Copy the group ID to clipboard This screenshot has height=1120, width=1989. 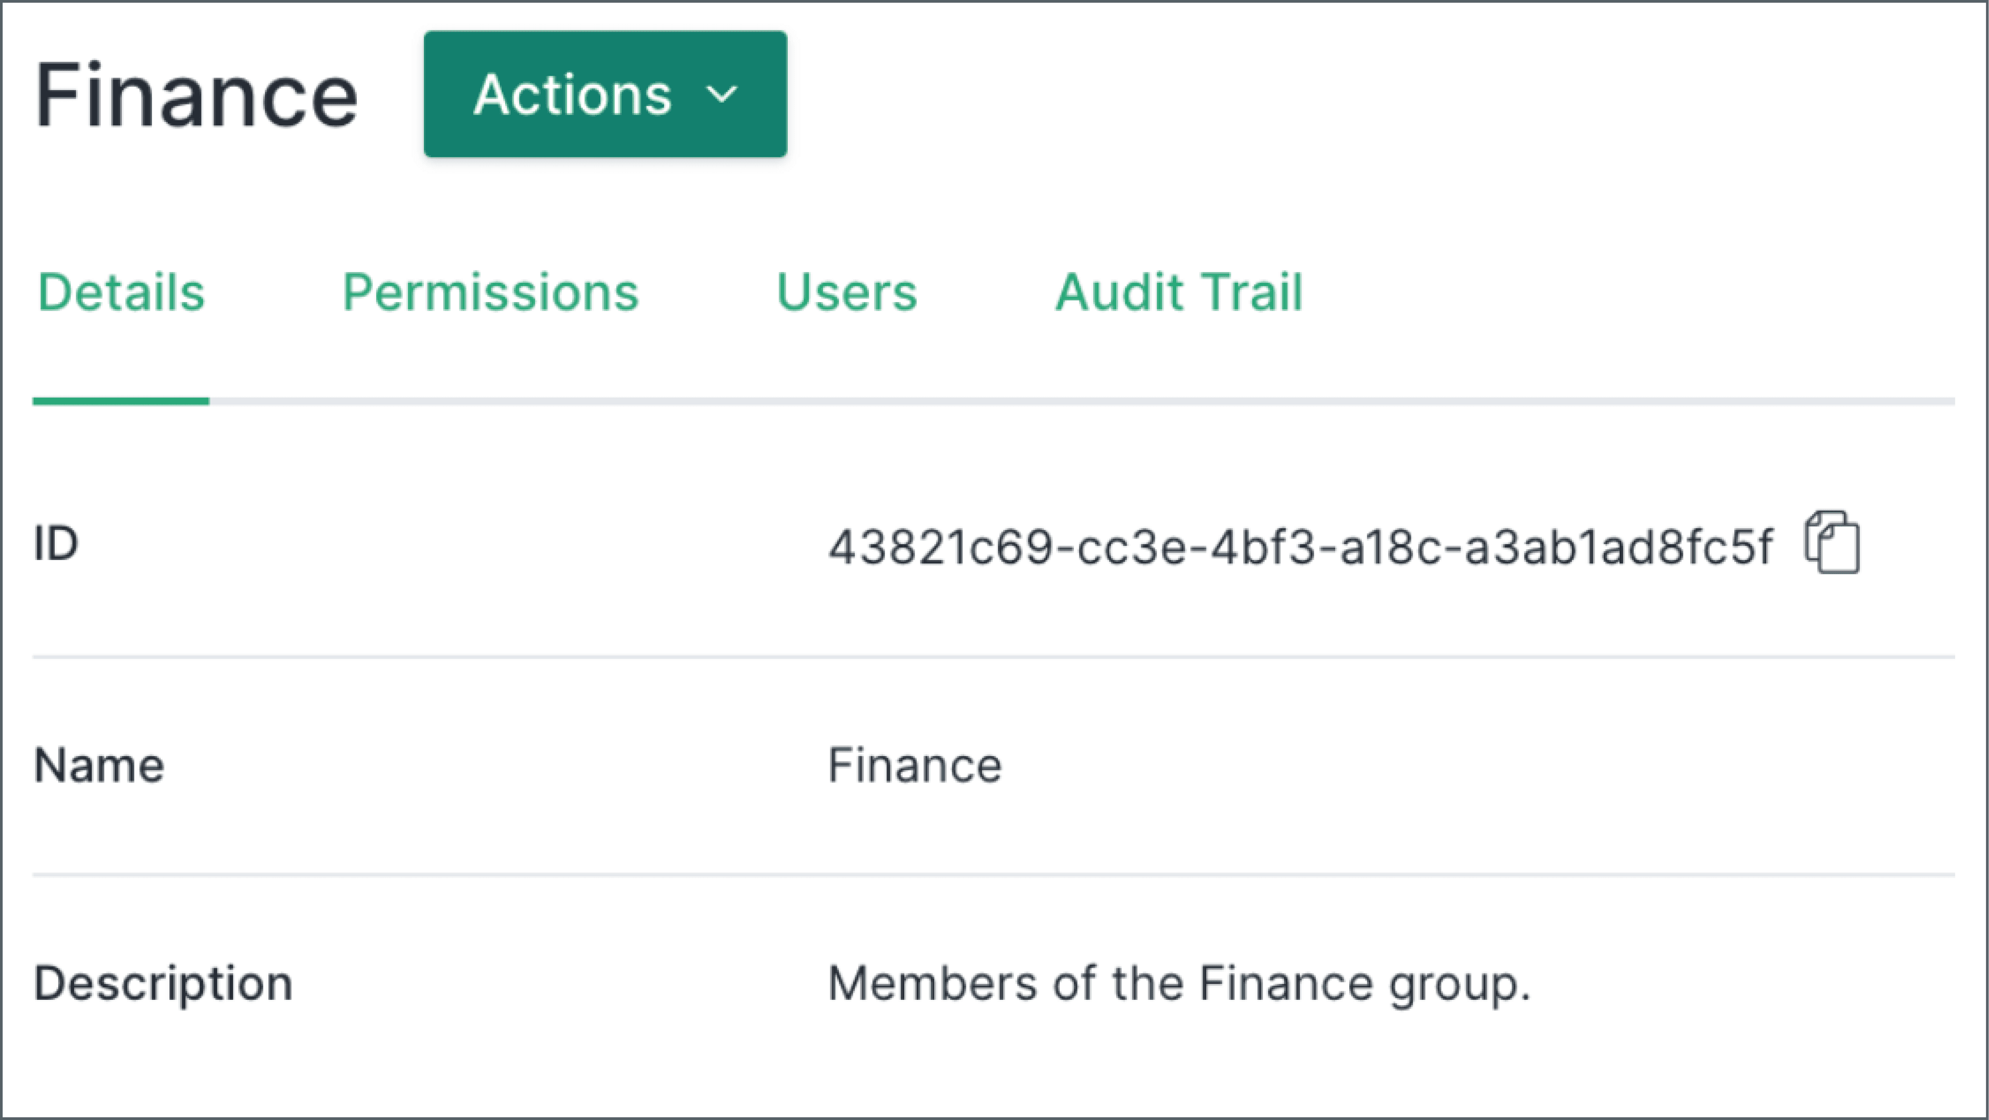(1832, 543)
